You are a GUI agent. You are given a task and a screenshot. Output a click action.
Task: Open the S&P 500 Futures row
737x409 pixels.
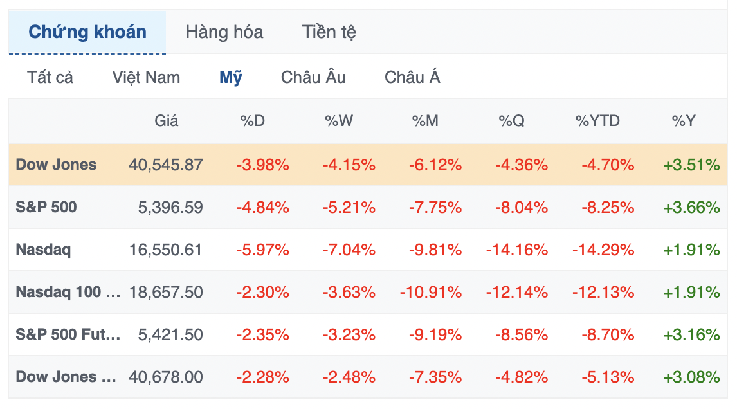(68, 334)
